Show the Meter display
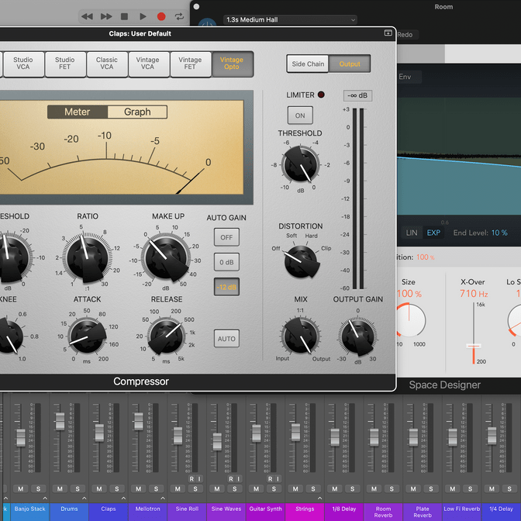Screen dimensions: 521x521 point(78,112)
